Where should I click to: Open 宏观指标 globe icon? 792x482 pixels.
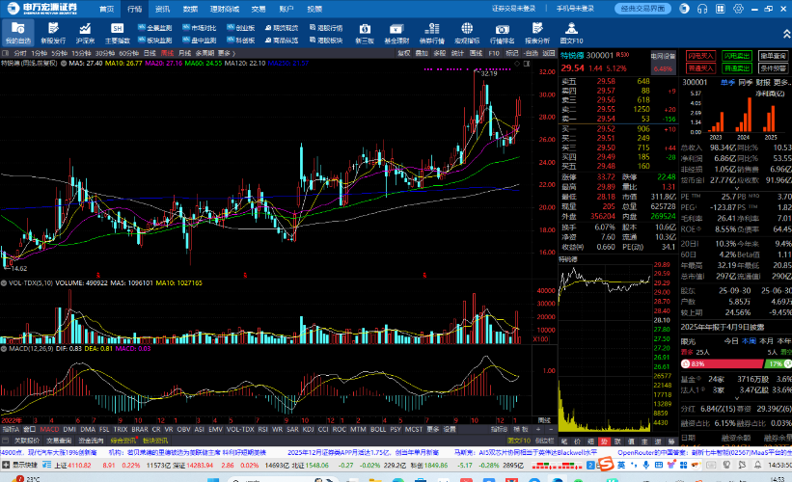(x=467, y=33)
